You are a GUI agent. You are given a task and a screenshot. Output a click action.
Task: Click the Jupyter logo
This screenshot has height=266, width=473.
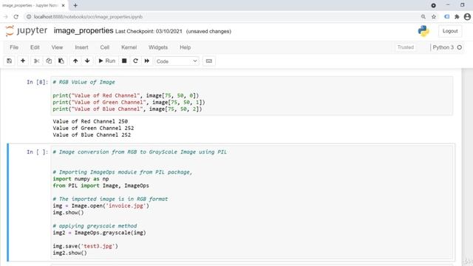[x=27, y=31]
